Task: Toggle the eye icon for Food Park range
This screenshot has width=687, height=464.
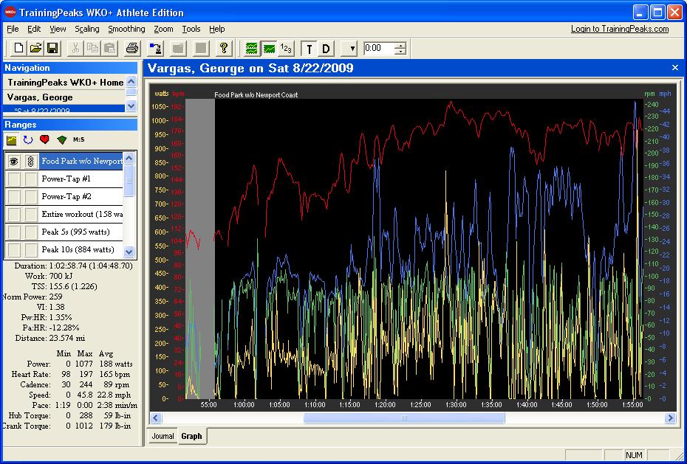Action: pyautogui.click(x=13, y=161)
